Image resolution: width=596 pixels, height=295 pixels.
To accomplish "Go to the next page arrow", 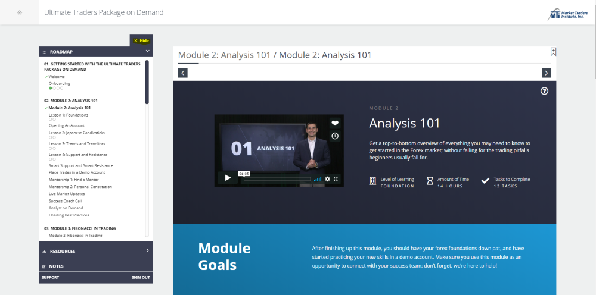I will click(x=546, y=73).
